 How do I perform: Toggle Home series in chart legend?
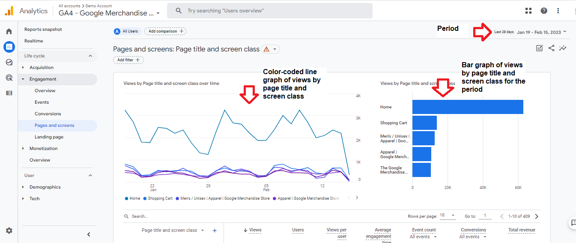(132, 198)
